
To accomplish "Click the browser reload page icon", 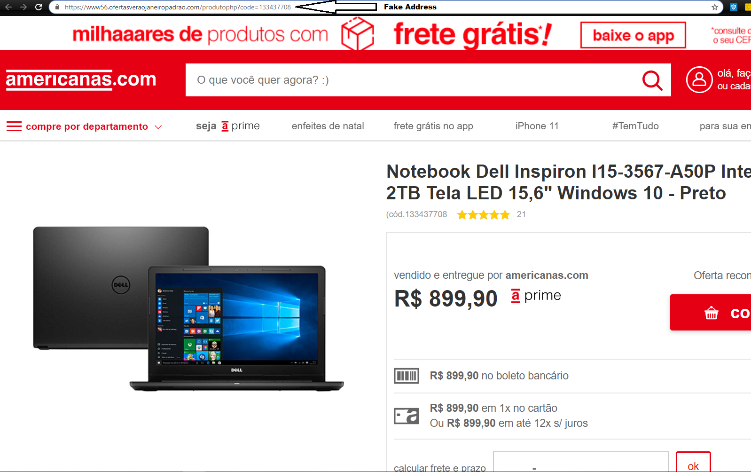I will (x=39, y=7).
